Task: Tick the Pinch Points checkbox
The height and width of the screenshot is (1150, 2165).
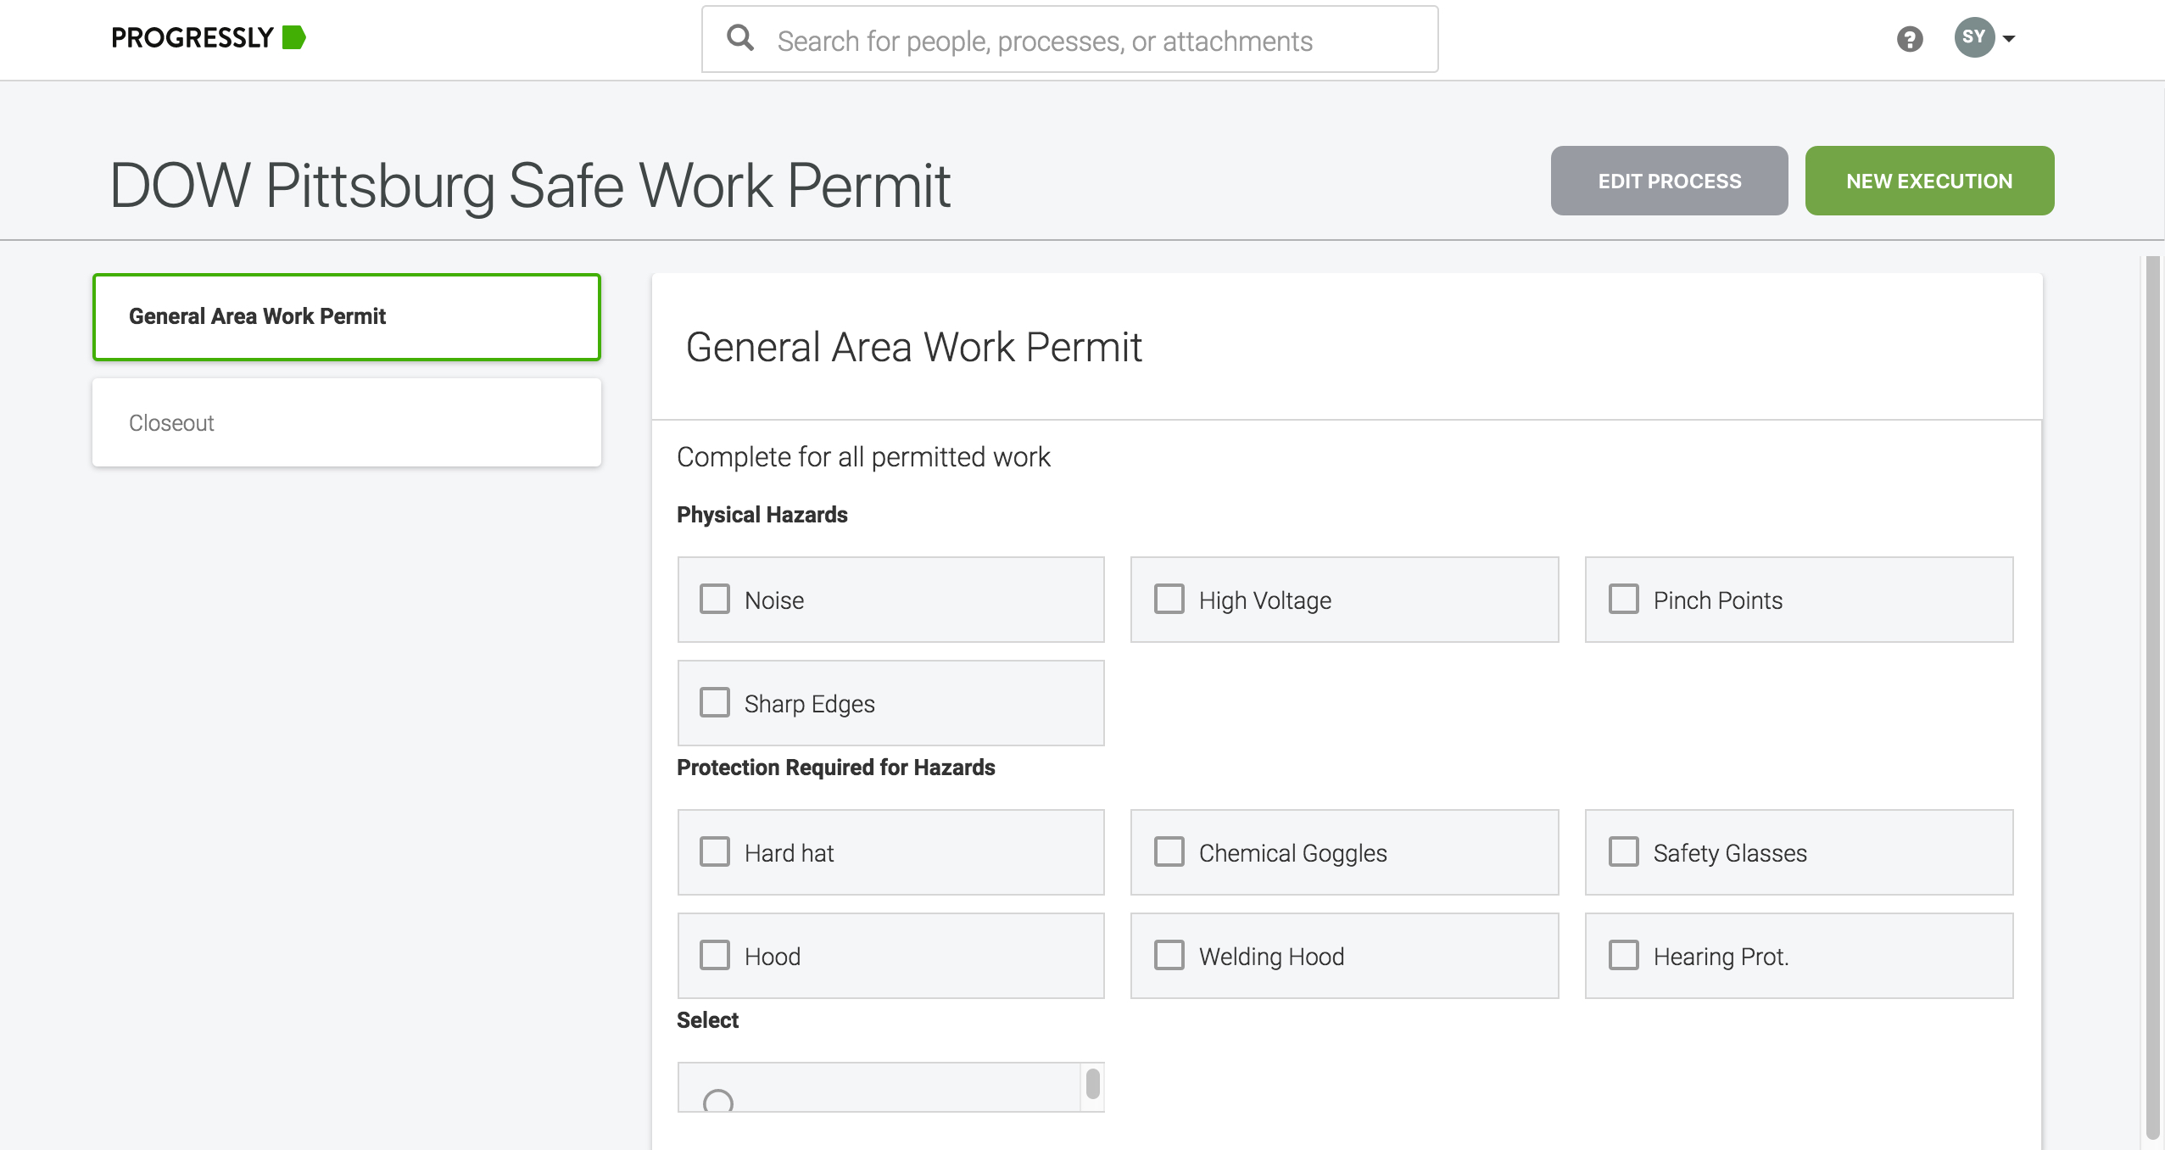Action: point(1624,599)
